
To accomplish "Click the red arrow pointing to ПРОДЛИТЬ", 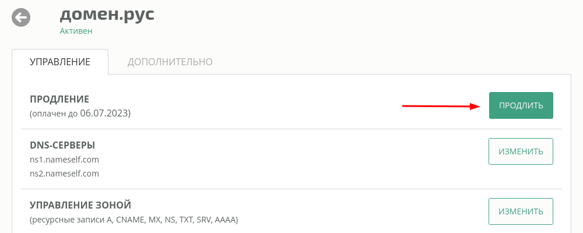I will pyautogui.click(x=442, y=106).
